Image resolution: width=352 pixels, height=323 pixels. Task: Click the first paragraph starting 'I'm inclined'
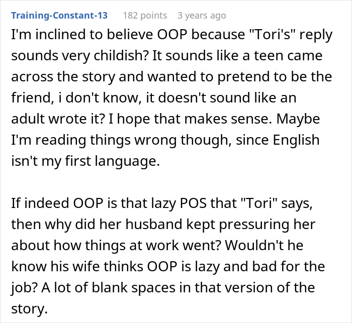172,97
